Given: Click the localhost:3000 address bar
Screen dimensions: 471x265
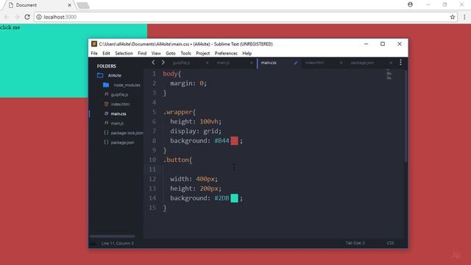Looking at the screenshot, I should pyautogui.click(x=246, y=17).
